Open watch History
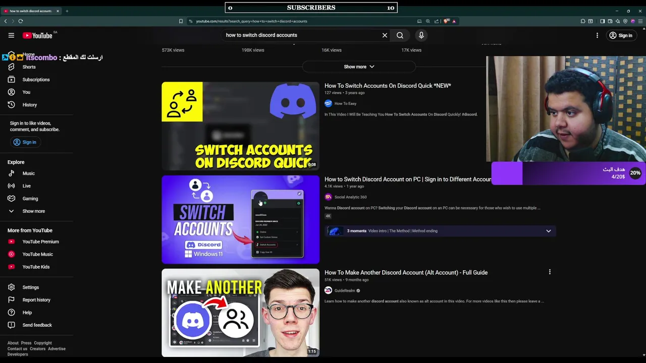The image size is (646, 363). click(x=29, y=105)
